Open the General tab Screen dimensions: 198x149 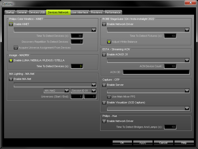[x=22, y=12]
